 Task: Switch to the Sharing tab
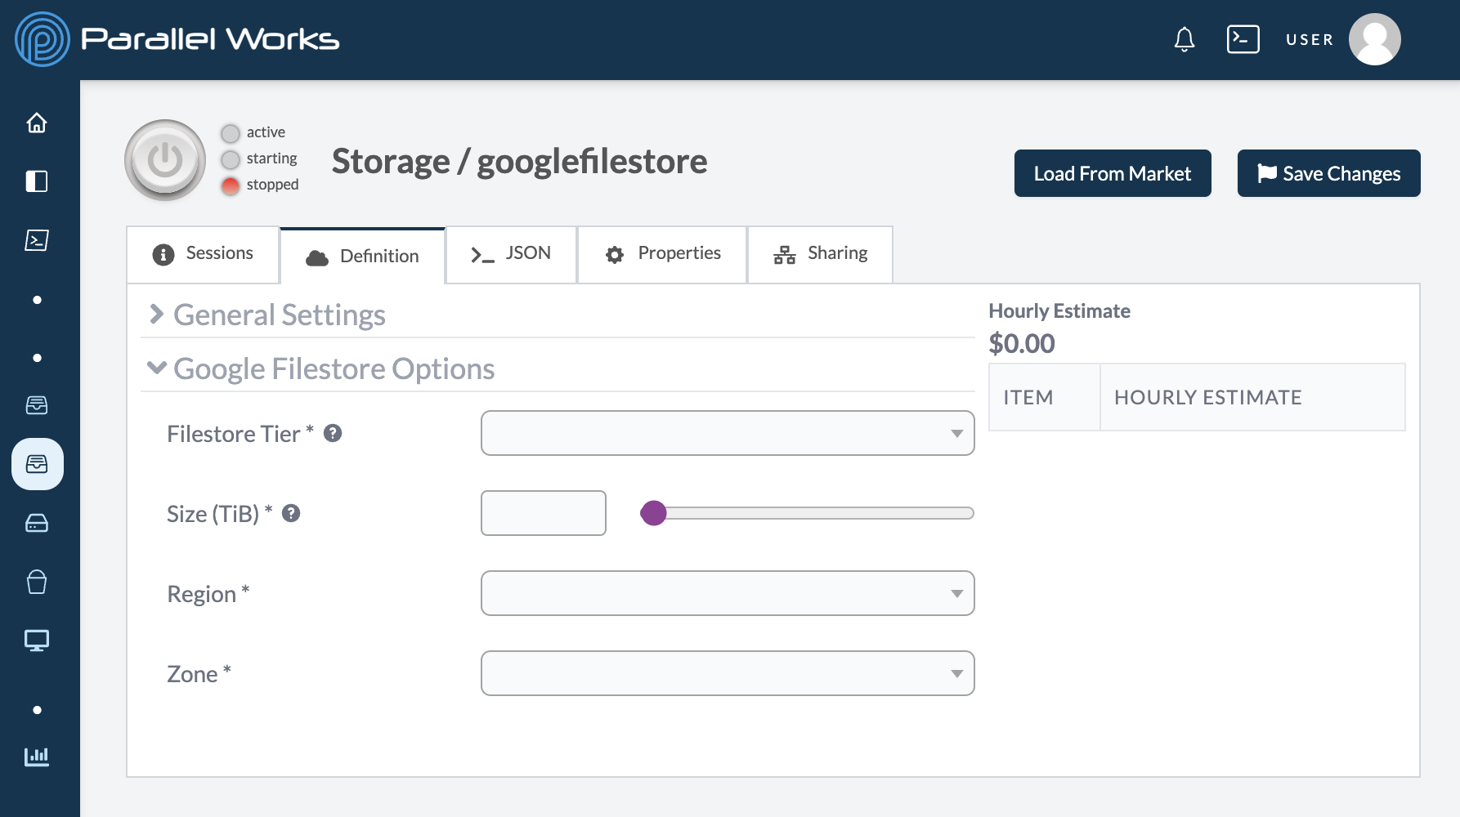click(x=820, y=254)
